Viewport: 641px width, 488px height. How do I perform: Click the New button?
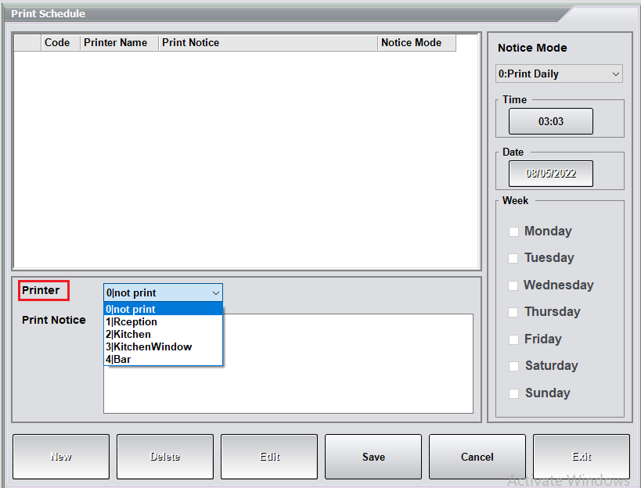(61, 457)
